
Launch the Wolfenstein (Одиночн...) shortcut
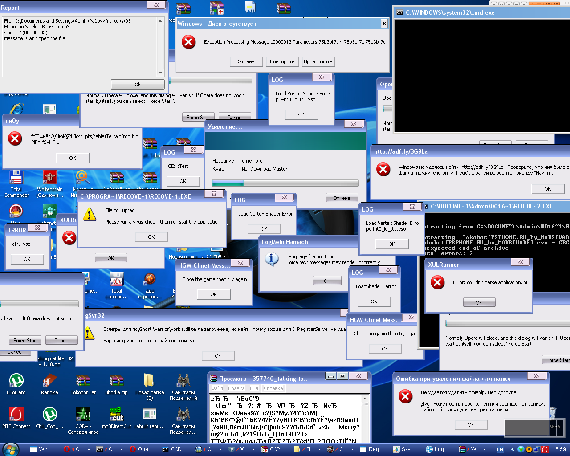coord(49,183)
